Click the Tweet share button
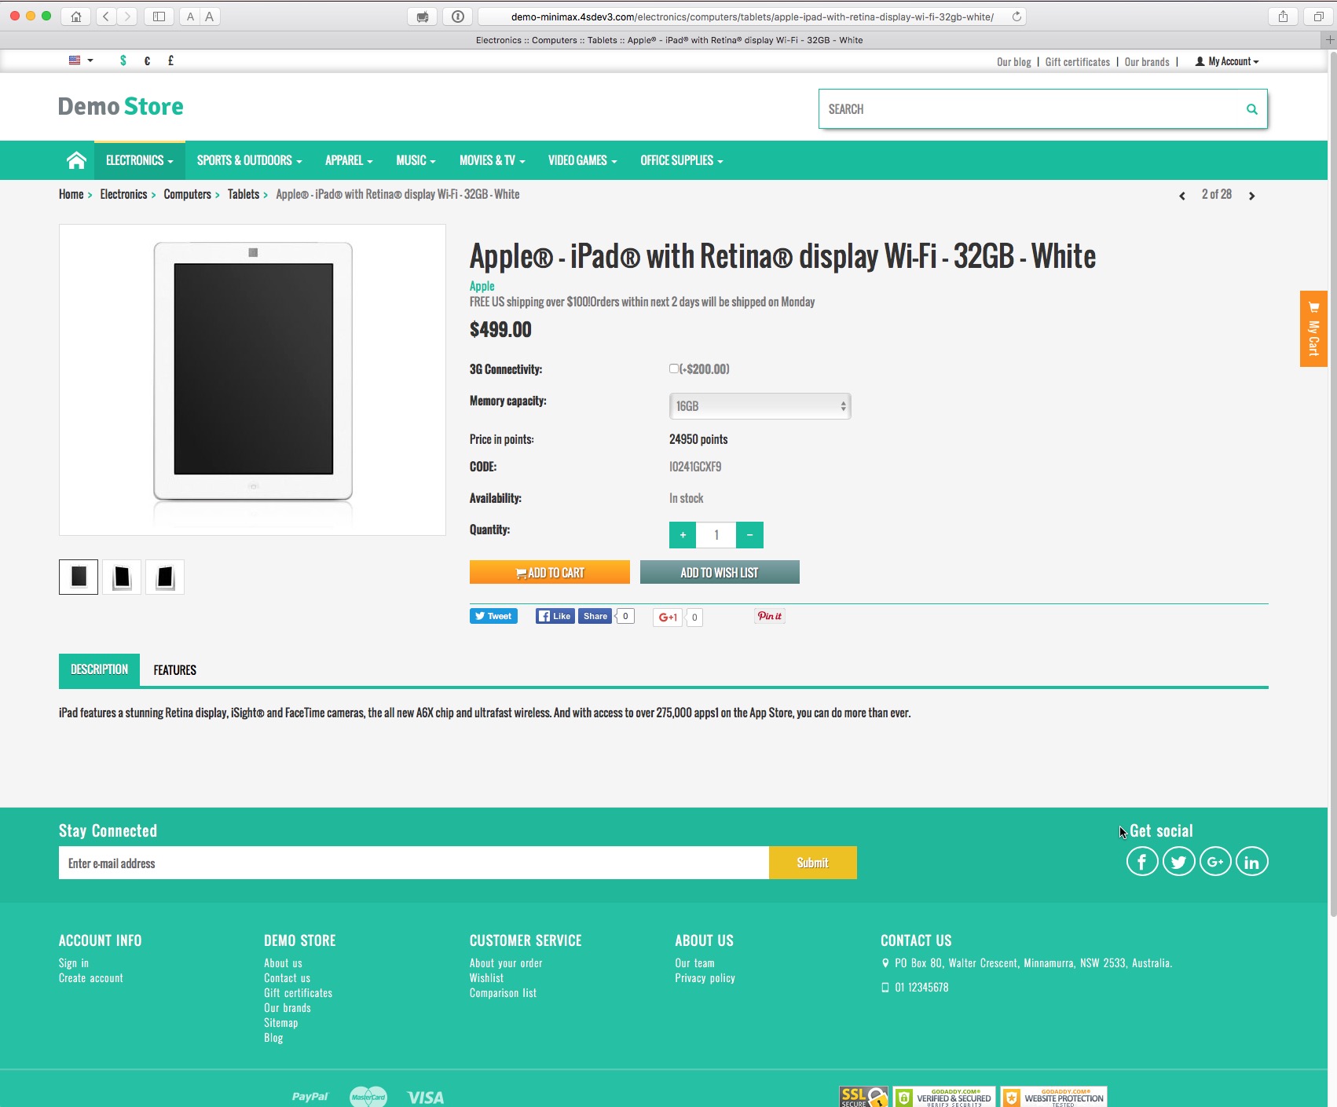Image resolution: width=1337 pixels, height=1107 pixels. tap(493, 616)
